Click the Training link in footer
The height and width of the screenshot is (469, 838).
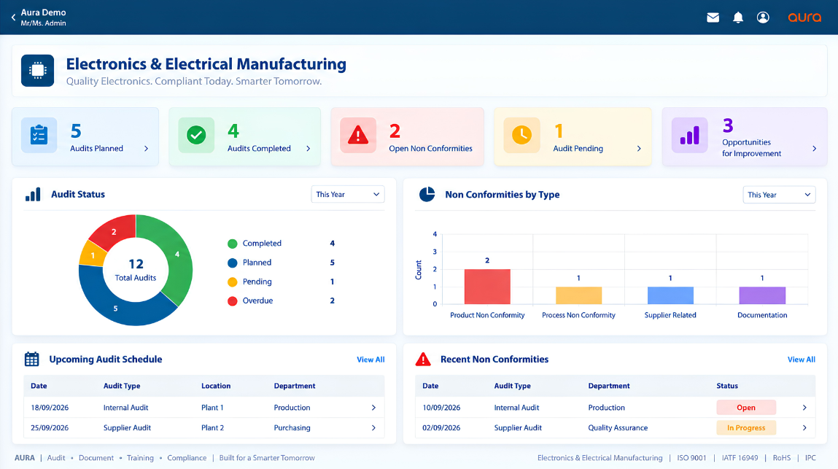(x=140, y=458)
